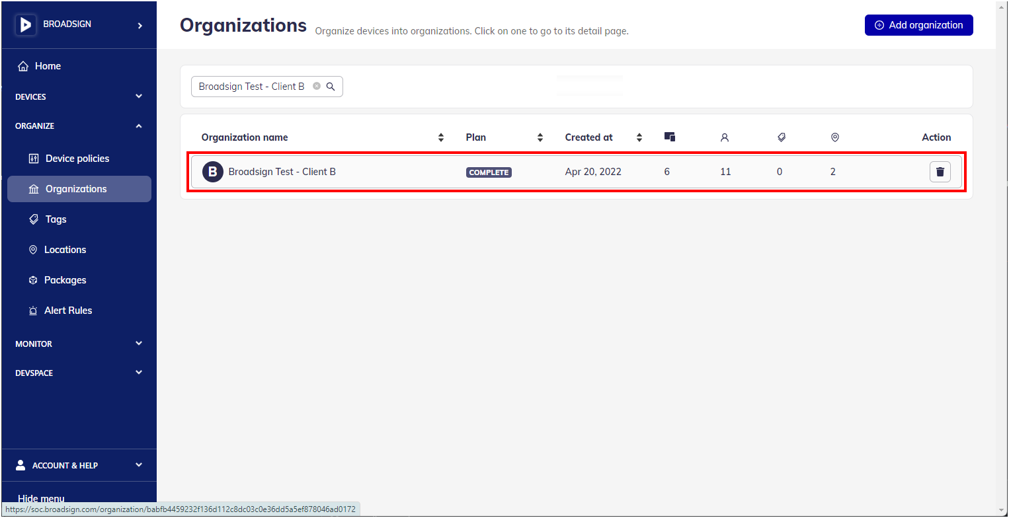Click the magnifier search icon
The width and height of the screenshot is (1009, 518).
[331, 87]
